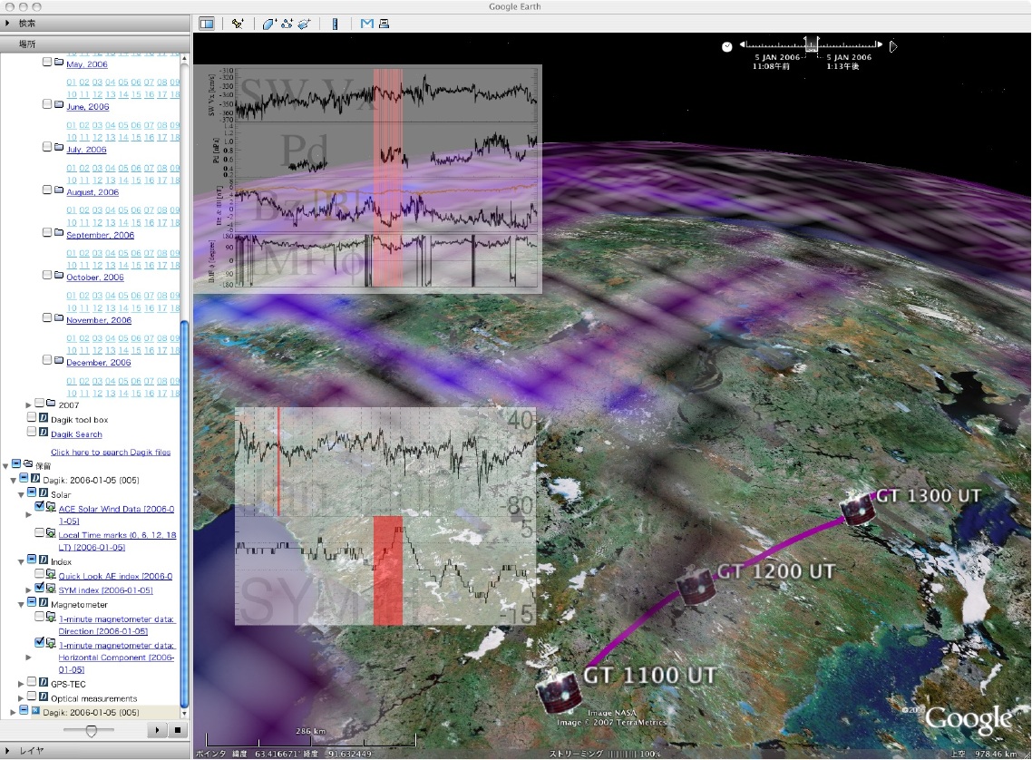1032x760 pixels.
Task: Expand the GPS-TEC folder
Action: tap(21, 685)
